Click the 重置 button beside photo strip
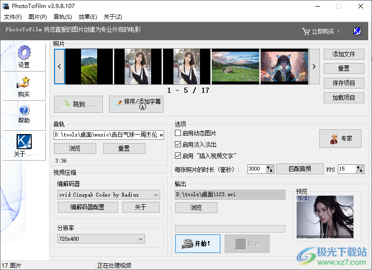 pos(344,69)
